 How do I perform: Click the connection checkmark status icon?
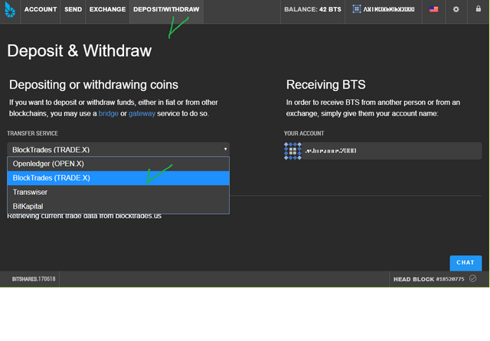click(473, 278)
